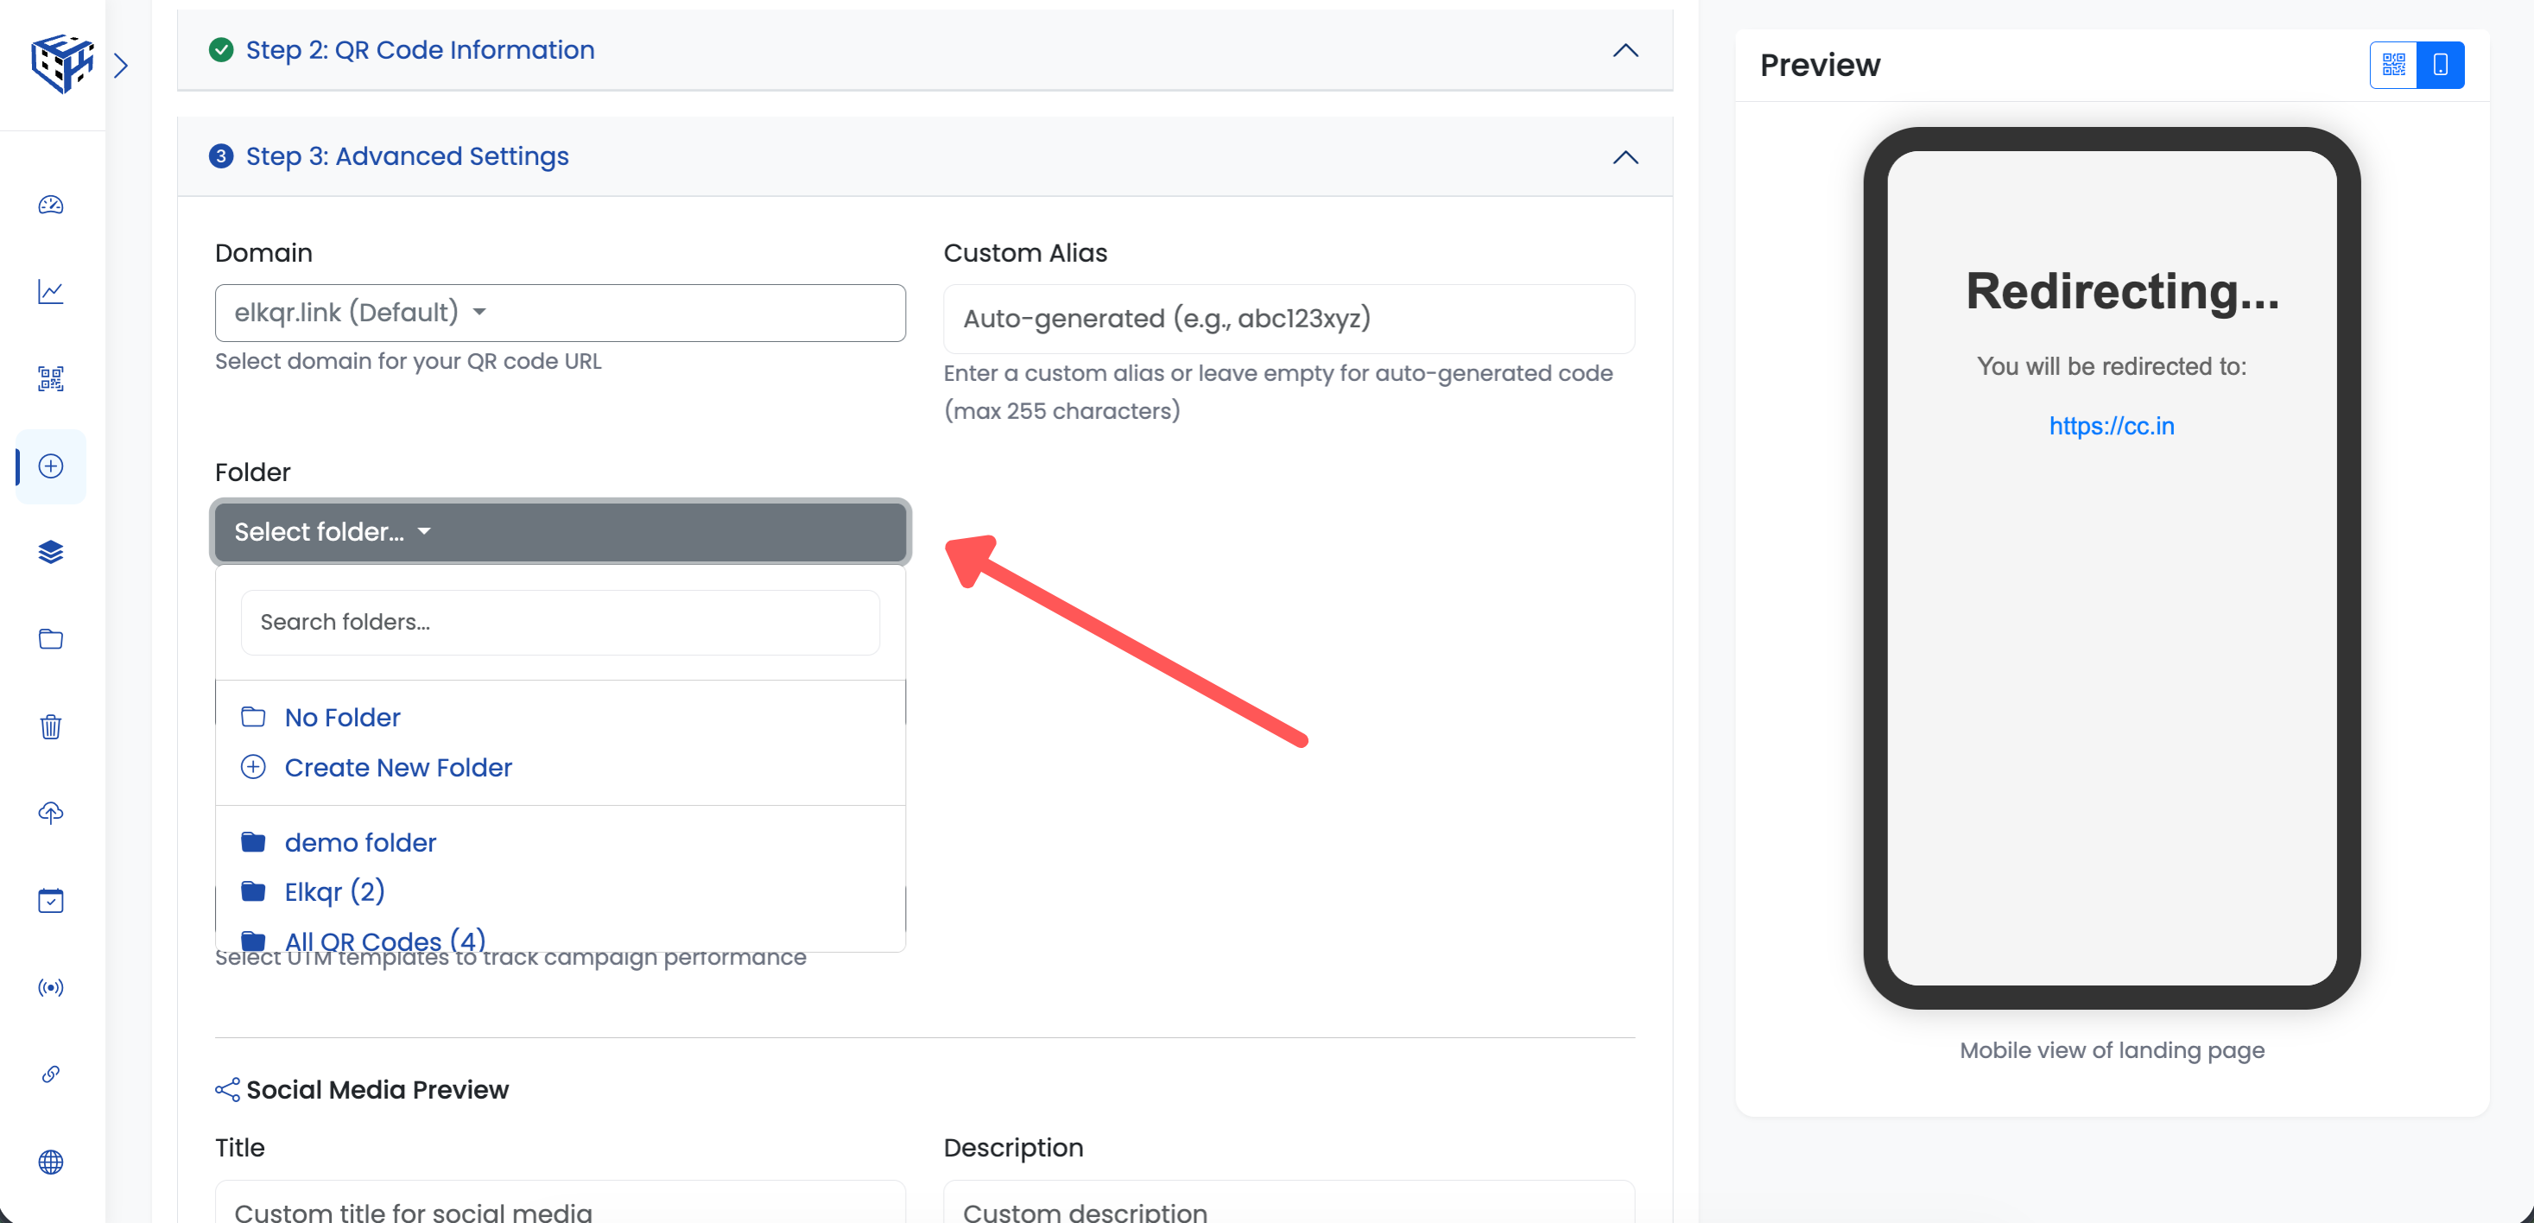Open the Dynamic QR broadcast icon
This screenshot has width=2534, height=1223.
coord(49,987)
